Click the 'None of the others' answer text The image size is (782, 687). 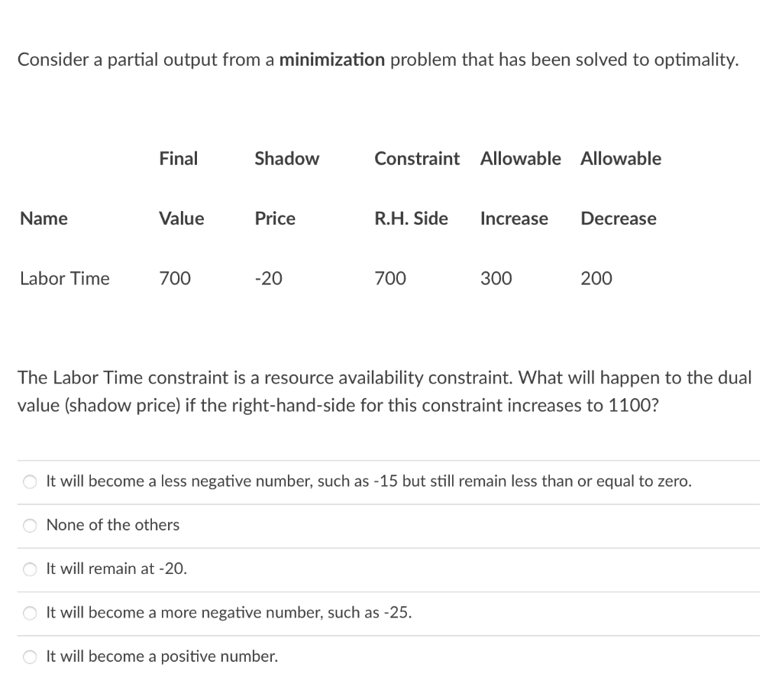(113, 525)
